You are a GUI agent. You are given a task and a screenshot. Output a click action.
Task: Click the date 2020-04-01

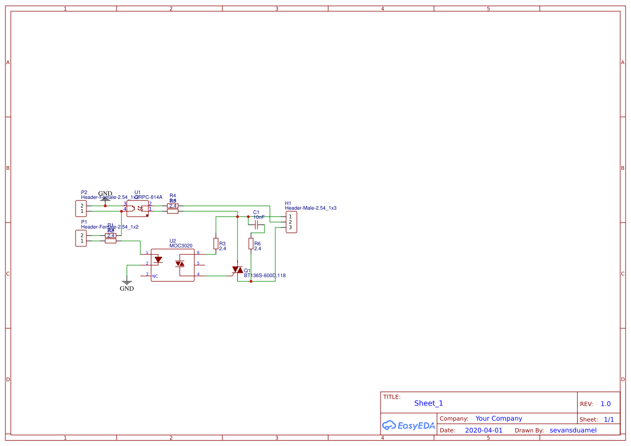[484, 430]
